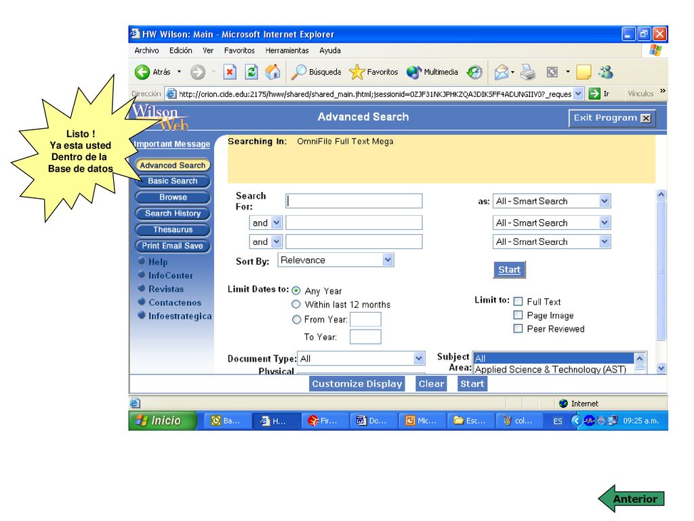Click the Clear button
The height and width of the screenshot is (521, 694).
(x=431, y=384)
